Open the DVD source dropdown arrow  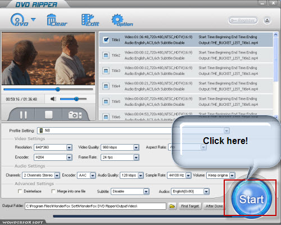tap(33, 20)
